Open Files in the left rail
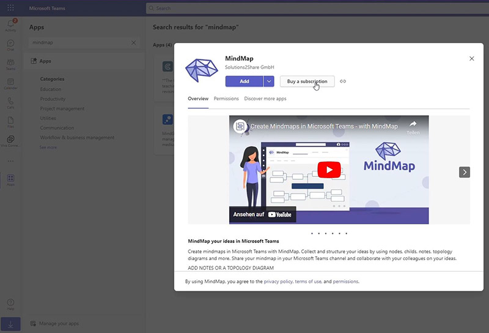The image size is (489, 333). tap(10, 122)
